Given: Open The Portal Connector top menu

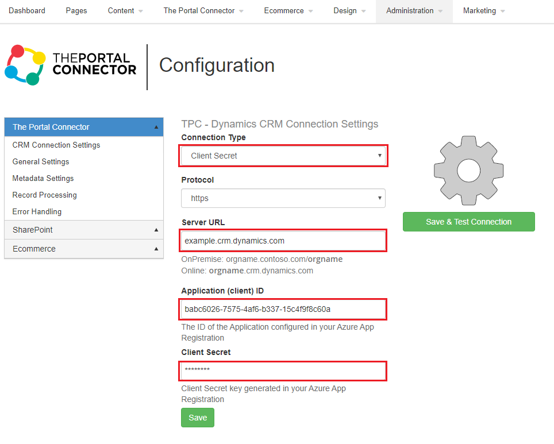Looking at the screenshot, I should coord(203,10).
